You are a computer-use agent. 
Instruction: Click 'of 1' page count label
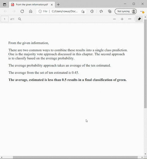tap(12, 19)
